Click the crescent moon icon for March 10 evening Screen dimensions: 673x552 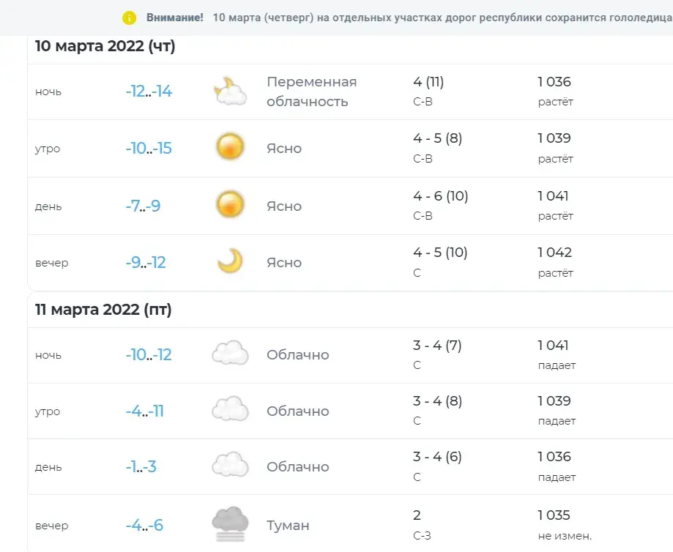coord(229,261)
